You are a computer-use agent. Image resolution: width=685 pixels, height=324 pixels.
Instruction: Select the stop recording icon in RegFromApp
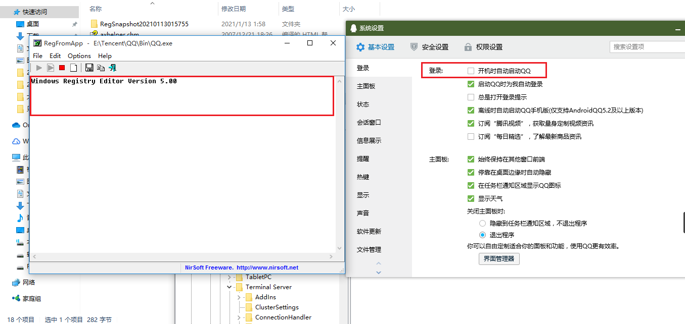(62, 67)
